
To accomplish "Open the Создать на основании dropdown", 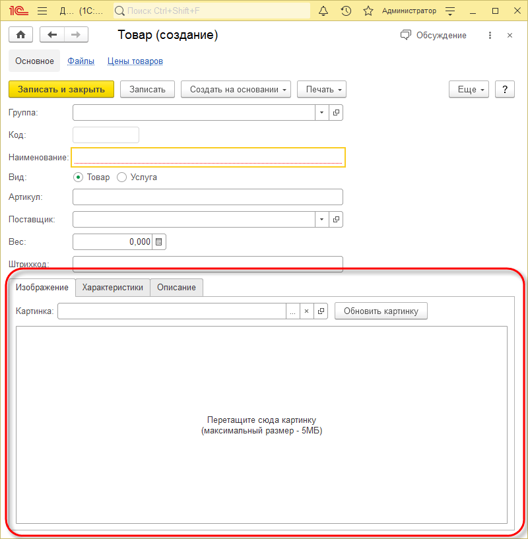I will tap(236, 89).
